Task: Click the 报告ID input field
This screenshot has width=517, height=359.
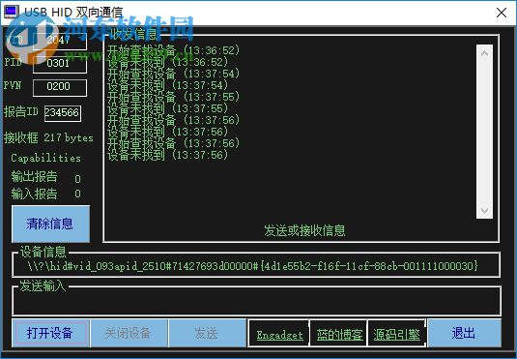Action: (63, 113)
